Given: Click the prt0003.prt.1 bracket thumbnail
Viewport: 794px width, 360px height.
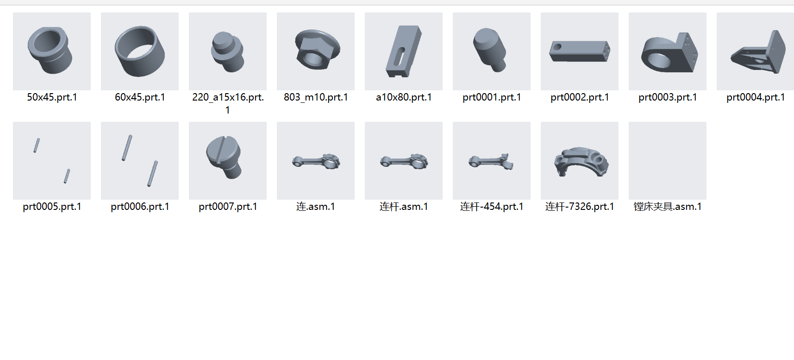Looking at the screenshot, I should tap(668, 51).
